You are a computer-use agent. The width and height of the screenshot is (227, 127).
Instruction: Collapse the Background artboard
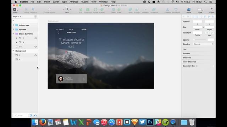pyautogui.click(x=13, y=51)
